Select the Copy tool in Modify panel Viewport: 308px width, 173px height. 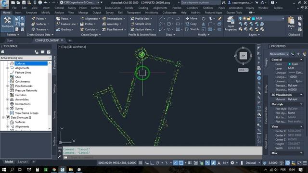click(x=191, y=24)
